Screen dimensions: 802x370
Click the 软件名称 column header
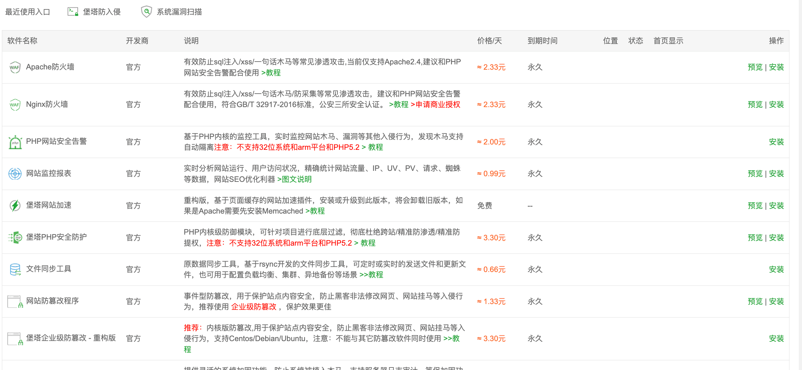pos(22,41)
